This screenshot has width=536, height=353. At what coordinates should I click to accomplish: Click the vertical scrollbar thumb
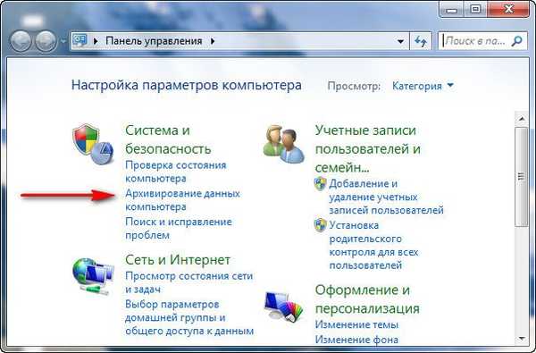[522, 177]
